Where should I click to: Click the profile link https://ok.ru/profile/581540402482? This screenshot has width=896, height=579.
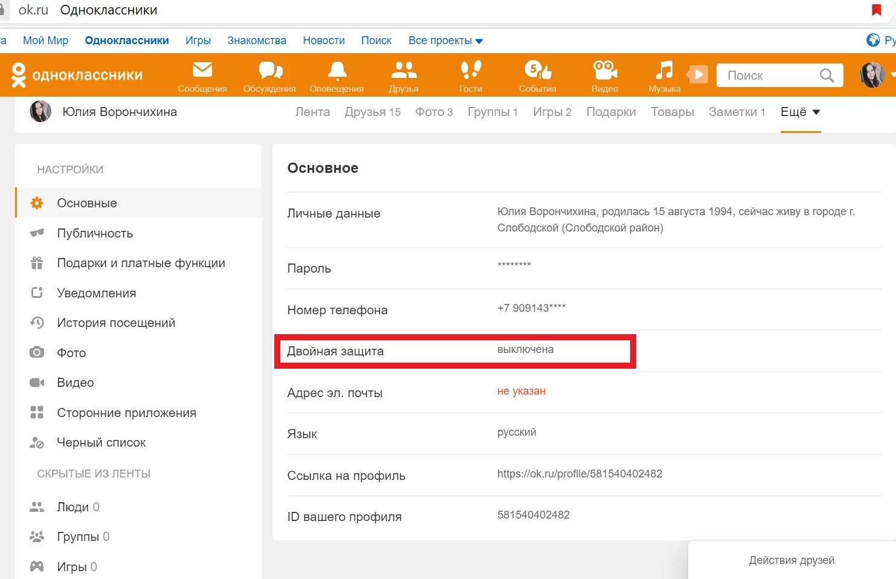point(579,474)
